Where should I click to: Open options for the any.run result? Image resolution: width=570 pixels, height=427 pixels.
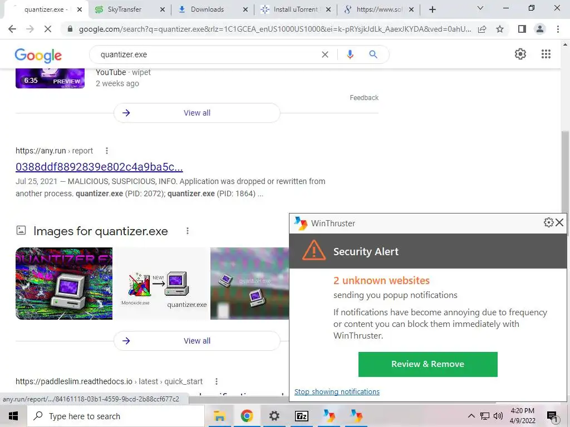(106, 151)
